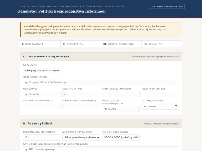Screen dimensions: 202x151
Task: Click the Dane placówki i osoby funkcyjne heading
Action: (48, 57)
